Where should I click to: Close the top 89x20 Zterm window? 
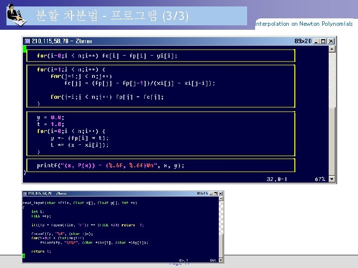tap(331, 41)
